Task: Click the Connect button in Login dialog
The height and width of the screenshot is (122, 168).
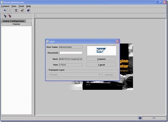Action: (x=101, y=59)
